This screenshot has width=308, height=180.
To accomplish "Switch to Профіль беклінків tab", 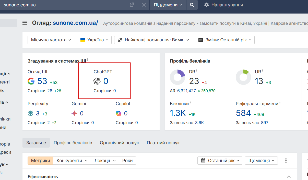I will pos(73,143).
